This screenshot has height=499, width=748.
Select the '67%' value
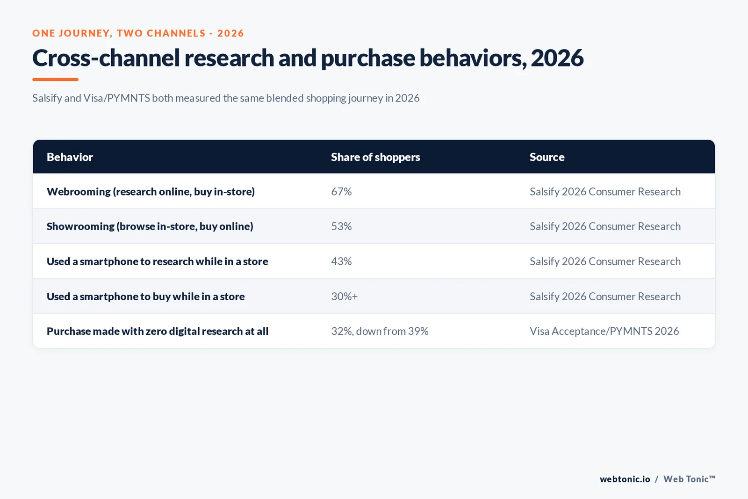tap(341, 192)
